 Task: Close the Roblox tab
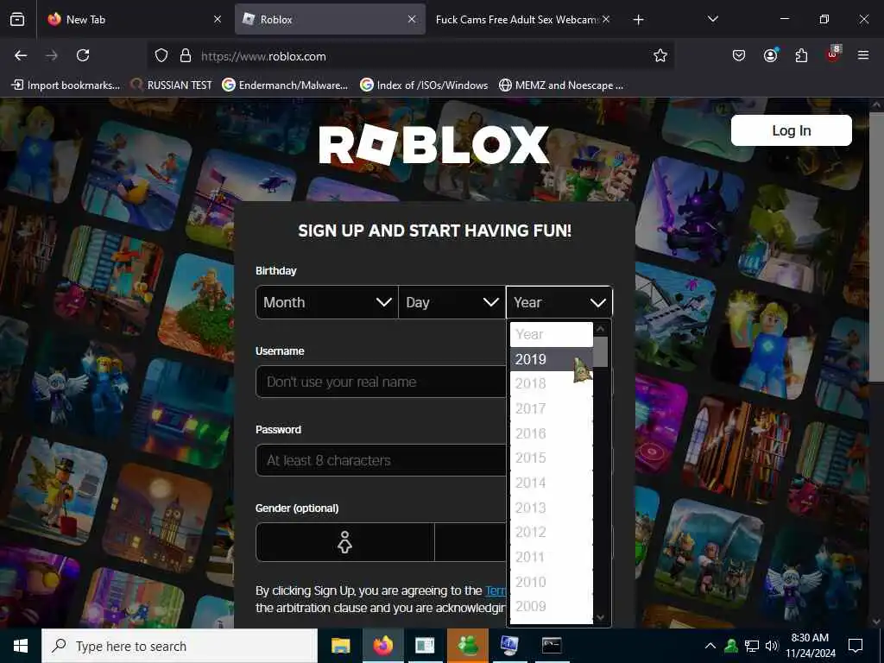(412, 19)
